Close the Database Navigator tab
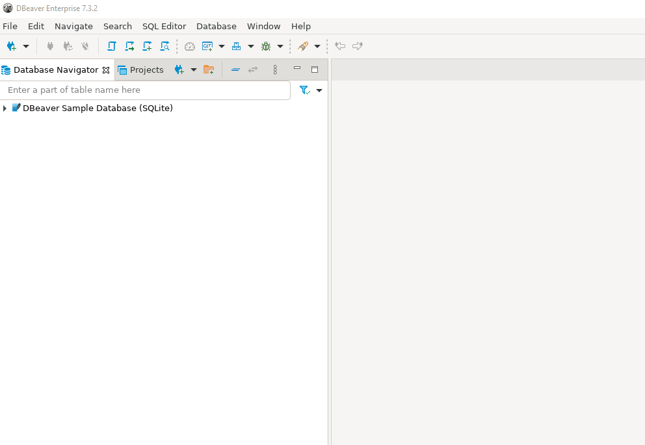 tap(106, 70)
